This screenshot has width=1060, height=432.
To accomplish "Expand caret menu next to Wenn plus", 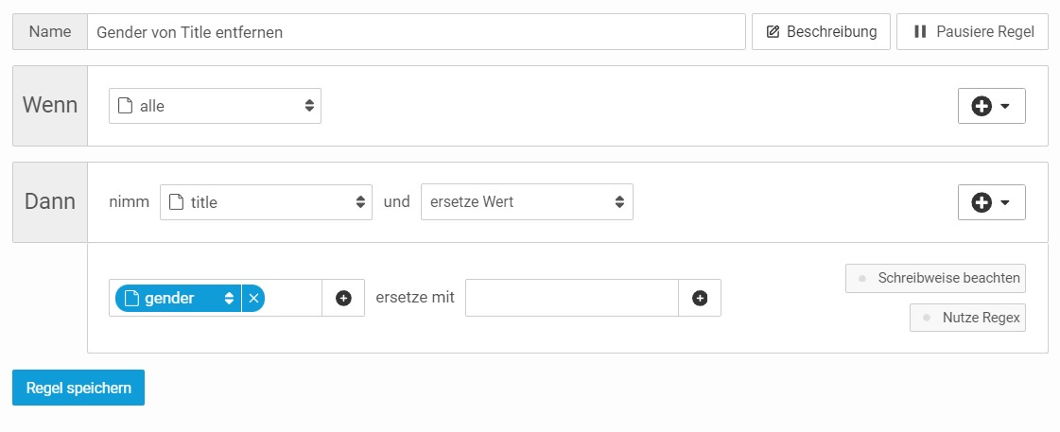I will (1004, 106).
